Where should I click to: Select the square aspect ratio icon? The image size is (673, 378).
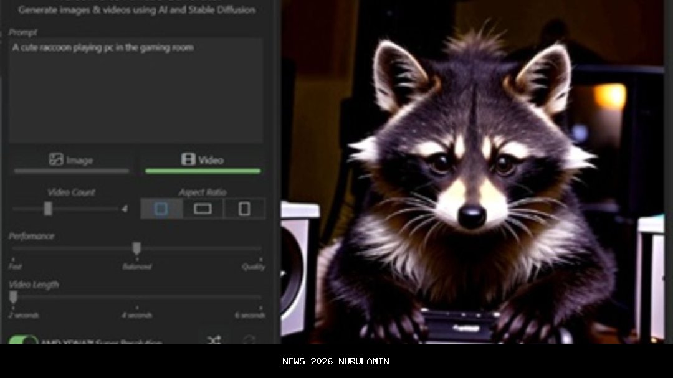click(161, 209)
